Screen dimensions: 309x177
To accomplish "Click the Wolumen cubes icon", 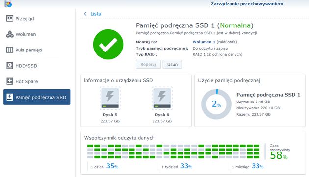I will tap(10, 34).
